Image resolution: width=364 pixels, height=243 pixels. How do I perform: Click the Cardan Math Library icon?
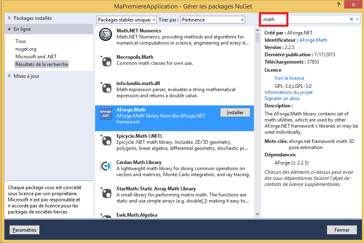pyautogui.click(x=106, y=166)
